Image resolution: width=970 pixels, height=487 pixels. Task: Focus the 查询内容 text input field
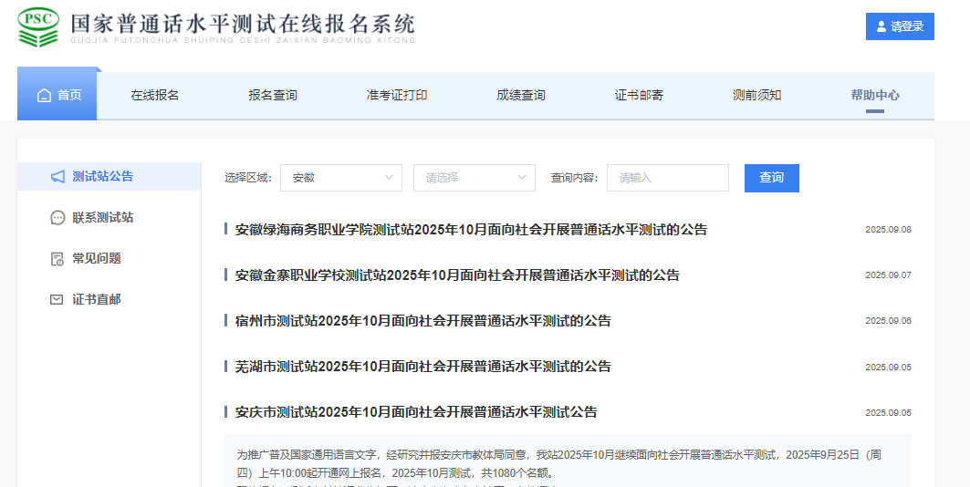[x=667, y=178]
